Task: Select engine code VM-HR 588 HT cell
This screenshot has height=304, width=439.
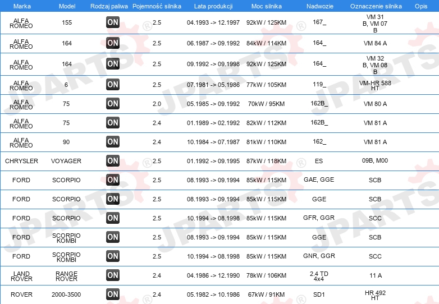Action: point(375,85)
